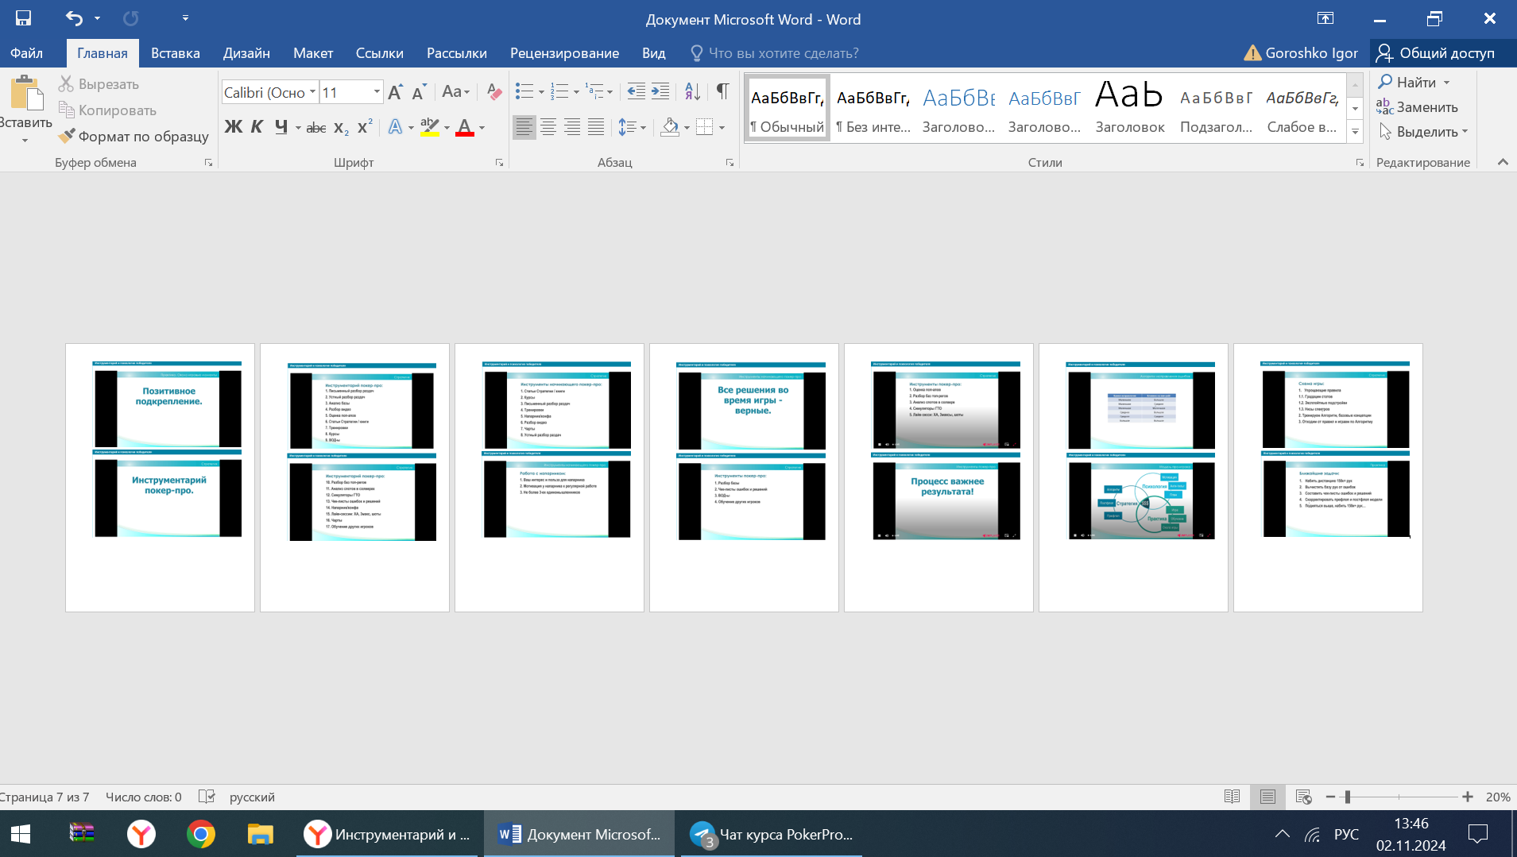Screen dimensions: 1517x857
Task: Sort text with the A-Z icon
Action: (x=692, y=92)
